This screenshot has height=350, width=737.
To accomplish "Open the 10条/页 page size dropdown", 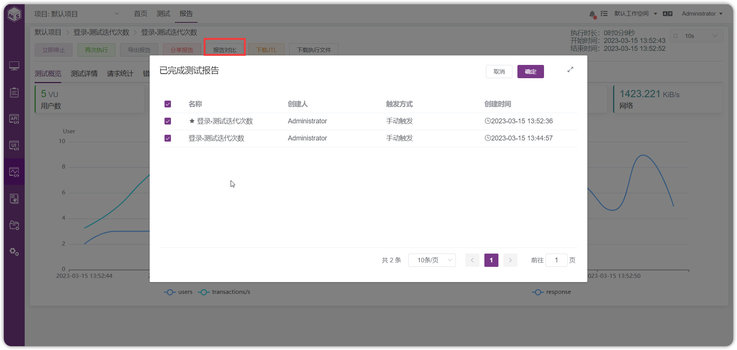I will click(x=432, y=260).
